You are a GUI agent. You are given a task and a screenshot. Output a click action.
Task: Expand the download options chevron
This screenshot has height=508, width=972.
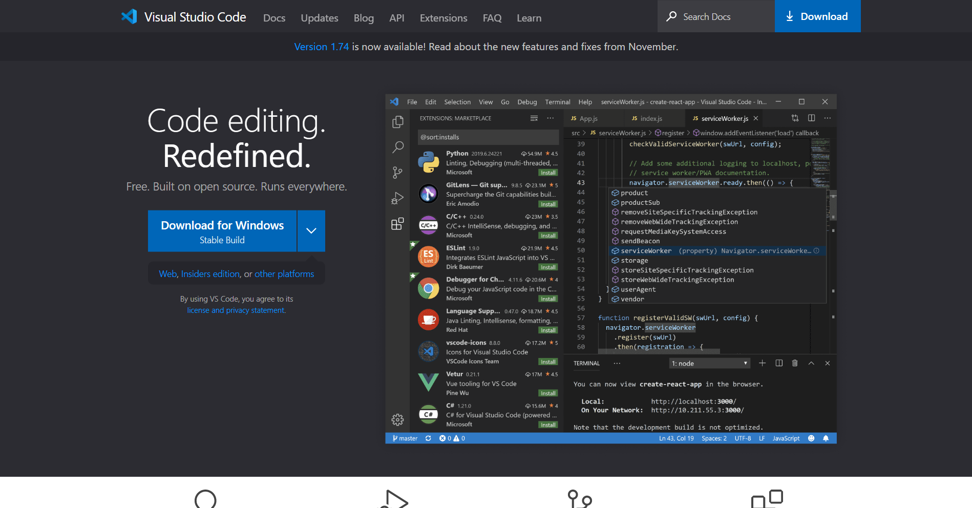[311, 231]
